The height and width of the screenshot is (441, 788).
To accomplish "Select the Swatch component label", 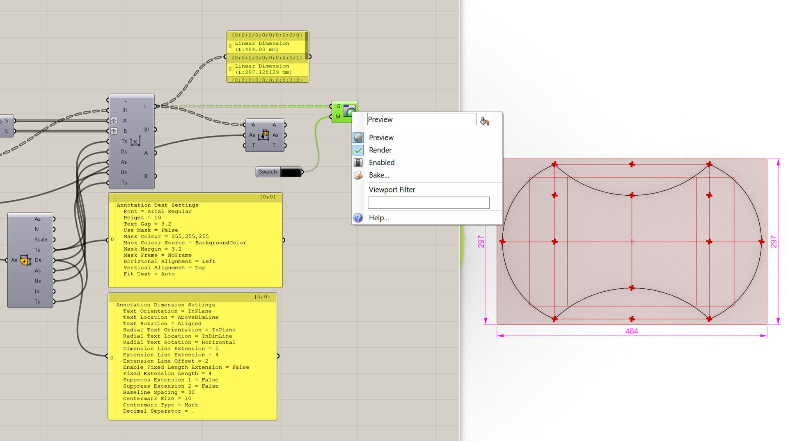I will [x=268, y=172].
